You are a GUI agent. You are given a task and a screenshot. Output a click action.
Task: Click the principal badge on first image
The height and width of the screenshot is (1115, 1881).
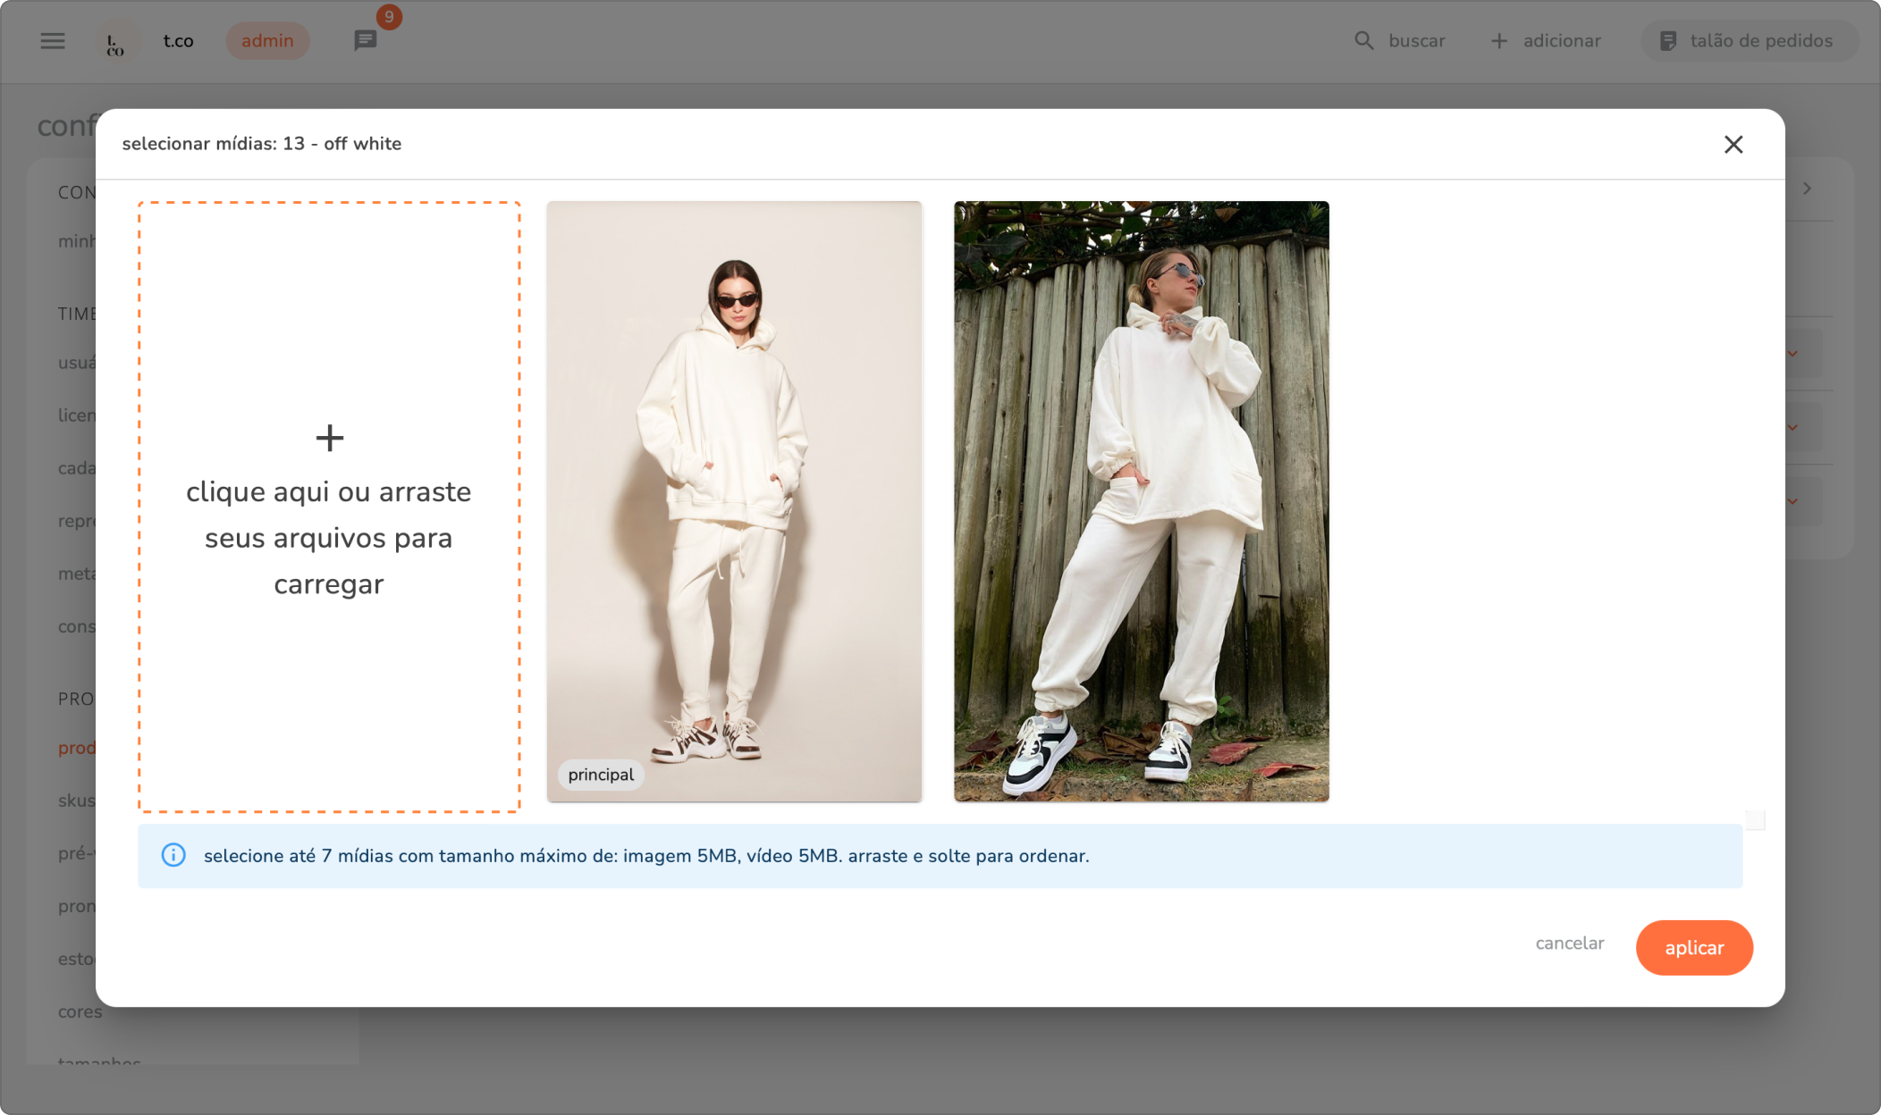601,775
